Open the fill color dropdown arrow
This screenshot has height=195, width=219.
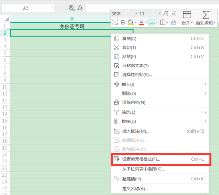pyautogui.click(x=135, y=22)
